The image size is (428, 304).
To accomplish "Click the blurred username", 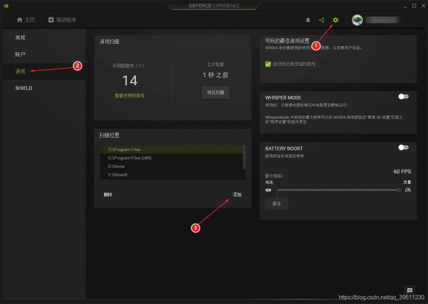I will pyautogui.click(x=383, y=20).
